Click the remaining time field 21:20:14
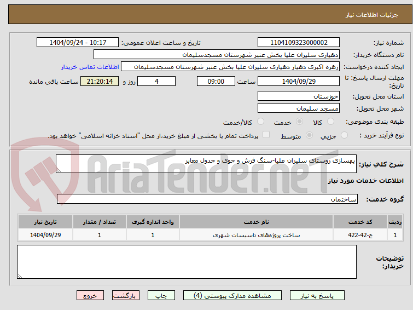Image resolution: width=413 pixels, height=310 pixels. [100, 81]
